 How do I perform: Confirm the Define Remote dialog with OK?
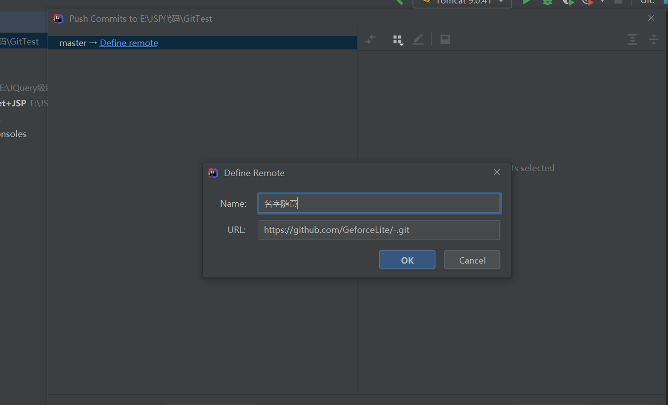[407, 260]
